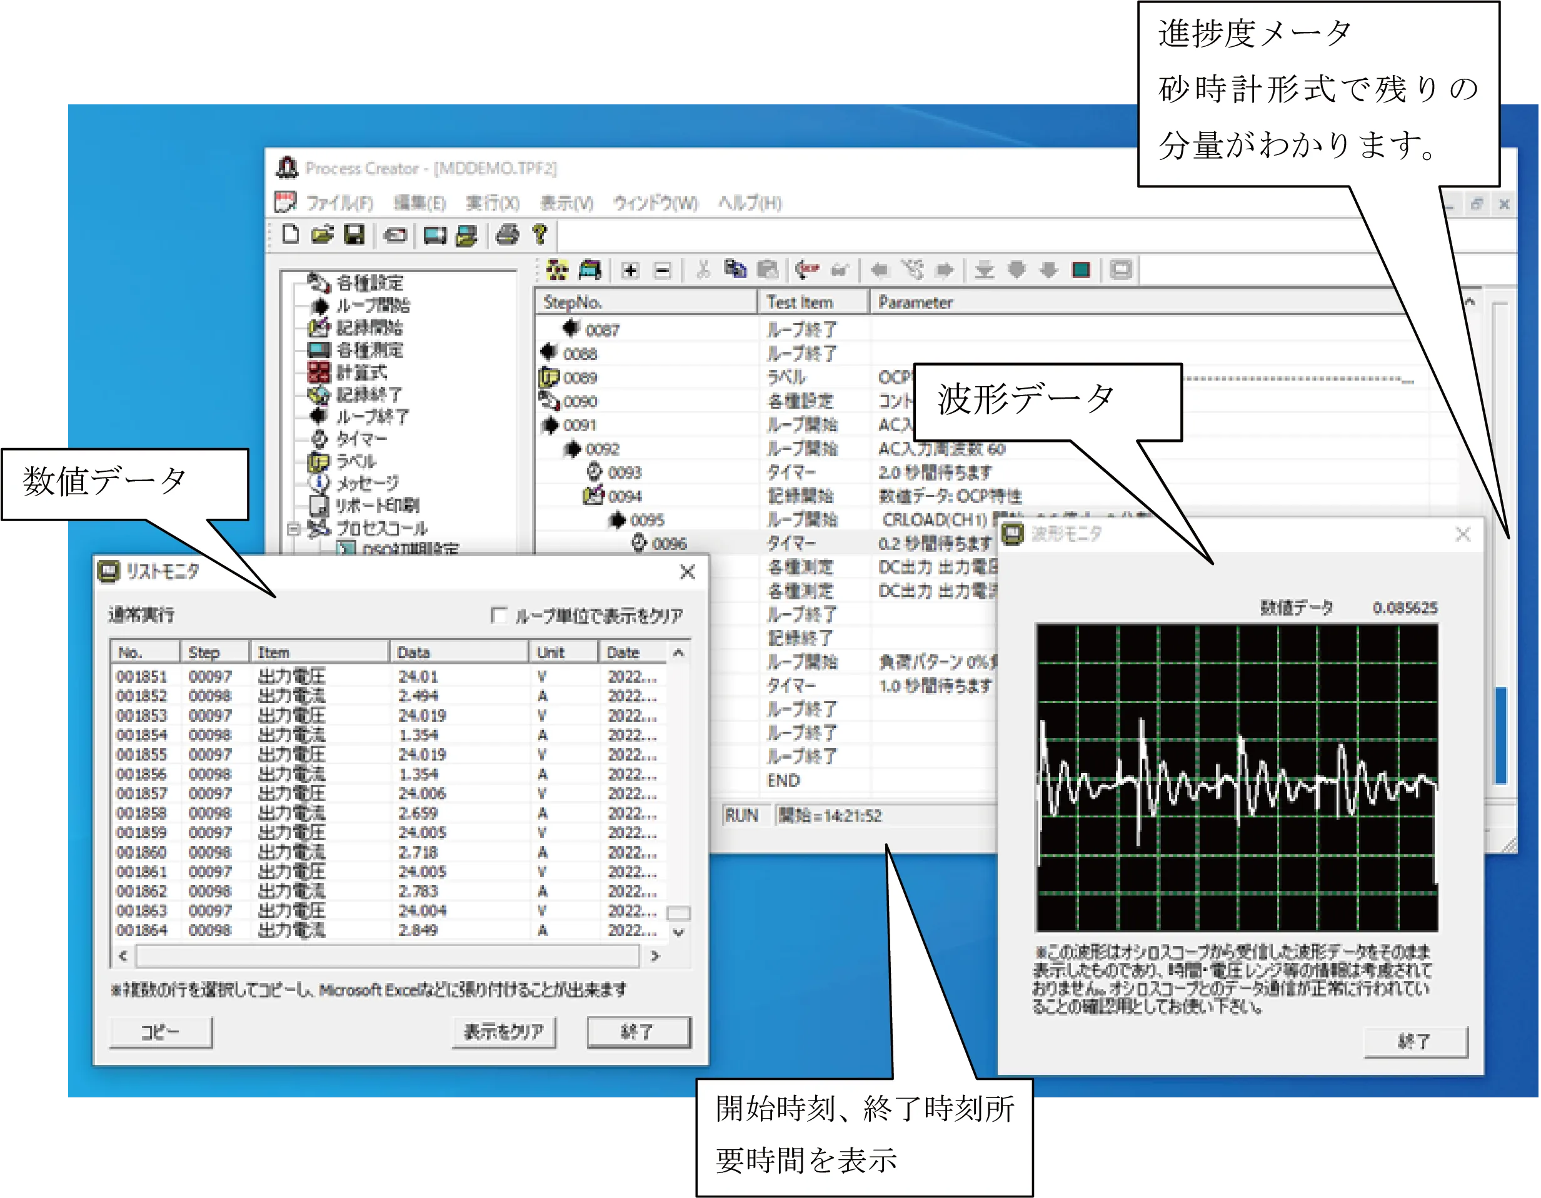Click the Open folder toolbar icon
The image size is (1541, 1198).
click(x=323, y=235)
